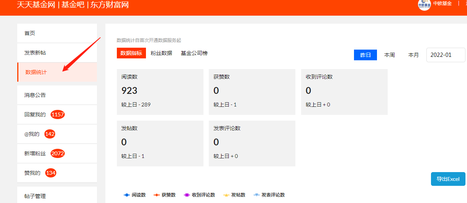This screenshot has width=467, height=203.
Task: Click the 中欧基金 avatar image
Action: pos(424,4)
